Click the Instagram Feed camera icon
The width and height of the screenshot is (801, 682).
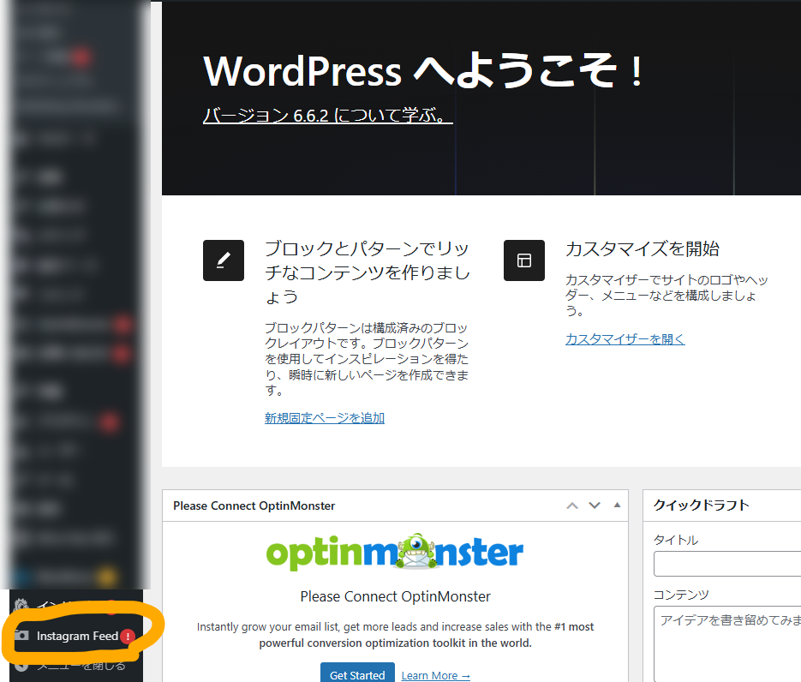[x=21, y=636]
